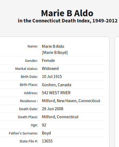Screen dimensions: 119x147
Task: Click the State File number 13655
Action: [x=47, y=141]
